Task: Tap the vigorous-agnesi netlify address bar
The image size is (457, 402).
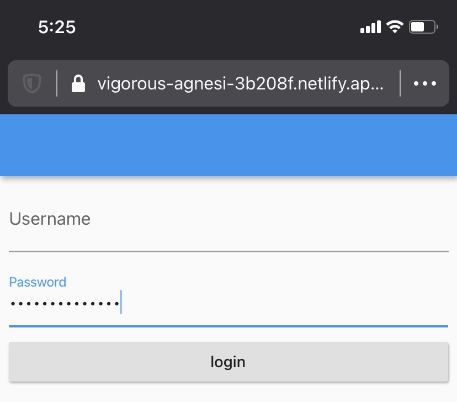Action: 240,83
